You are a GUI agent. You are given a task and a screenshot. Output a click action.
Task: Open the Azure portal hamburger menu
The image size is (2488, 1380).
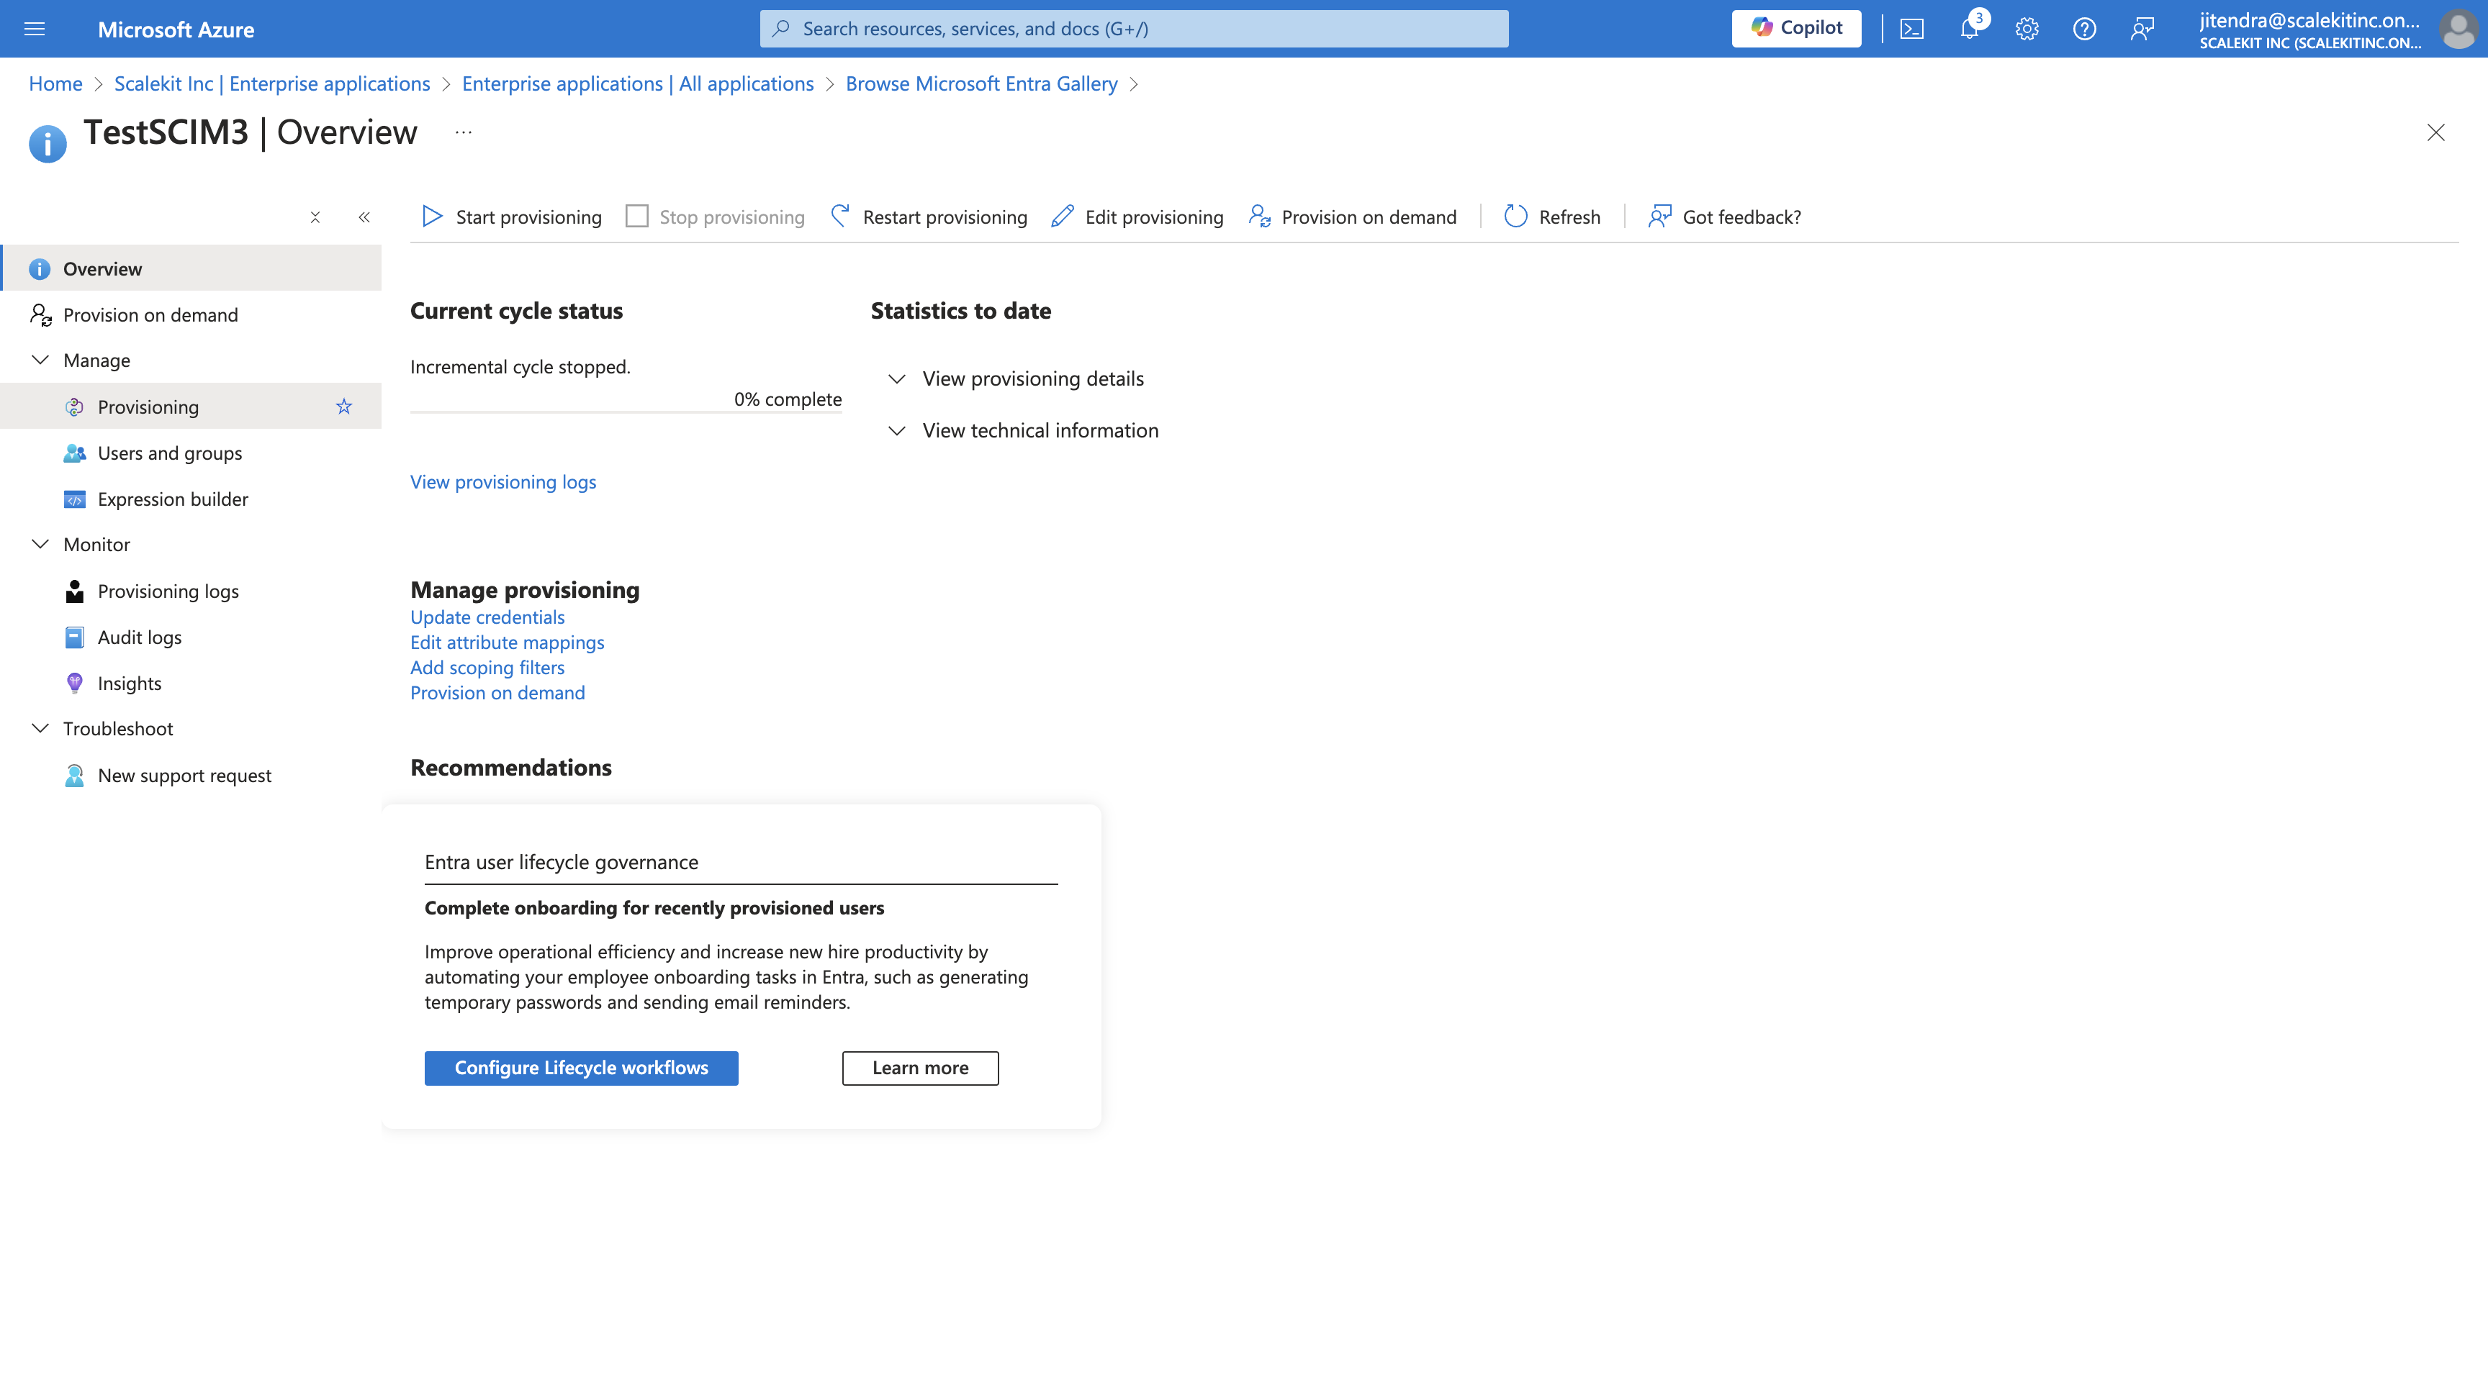34,29
